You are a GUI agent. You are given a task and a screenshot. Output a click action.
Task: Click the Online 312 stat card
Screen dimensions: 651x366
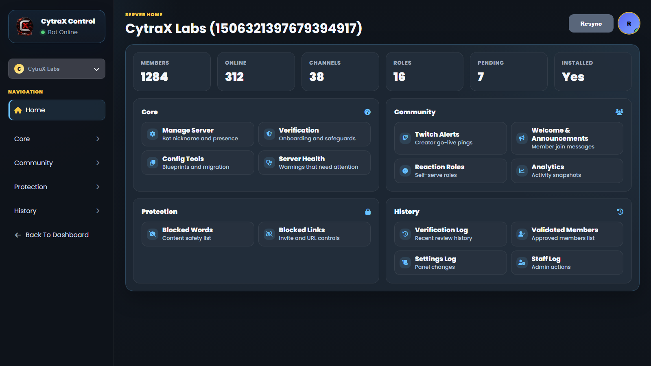click(256, 72)
